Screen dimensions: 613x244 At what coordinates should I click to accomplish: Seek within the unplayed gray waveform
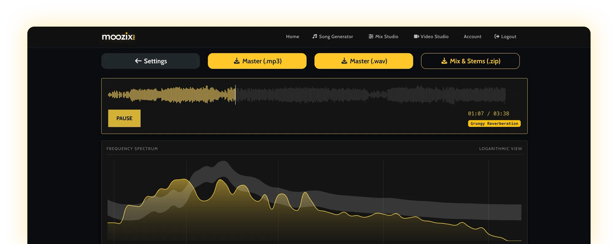(x=371, y=95)
